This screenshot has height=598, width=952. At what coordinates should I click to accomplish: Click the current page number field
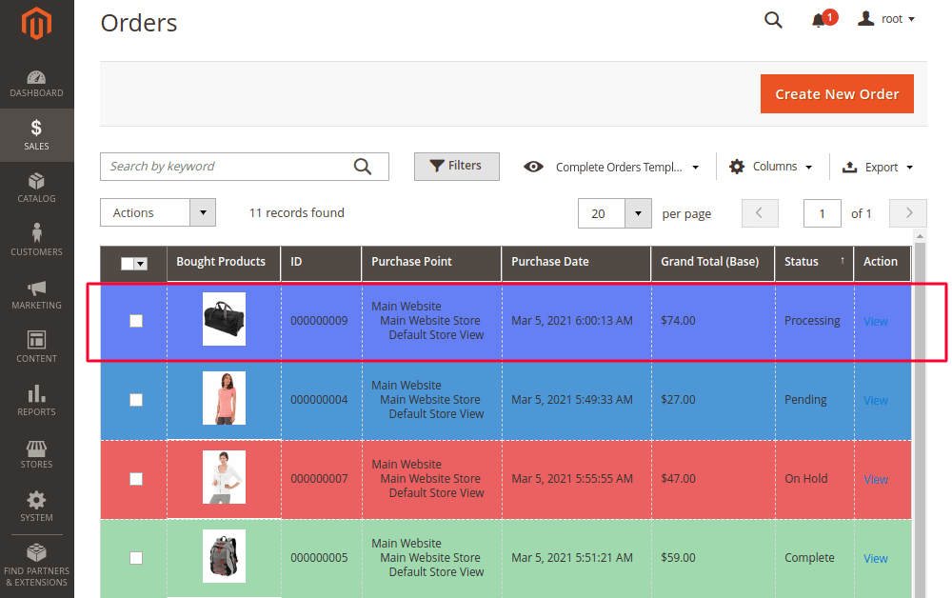point(823,213)
